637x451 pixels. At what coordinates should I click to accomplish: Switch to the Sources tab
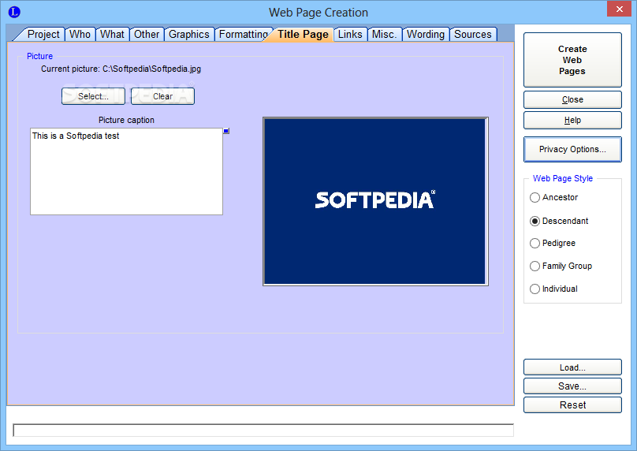pos(473,34)
